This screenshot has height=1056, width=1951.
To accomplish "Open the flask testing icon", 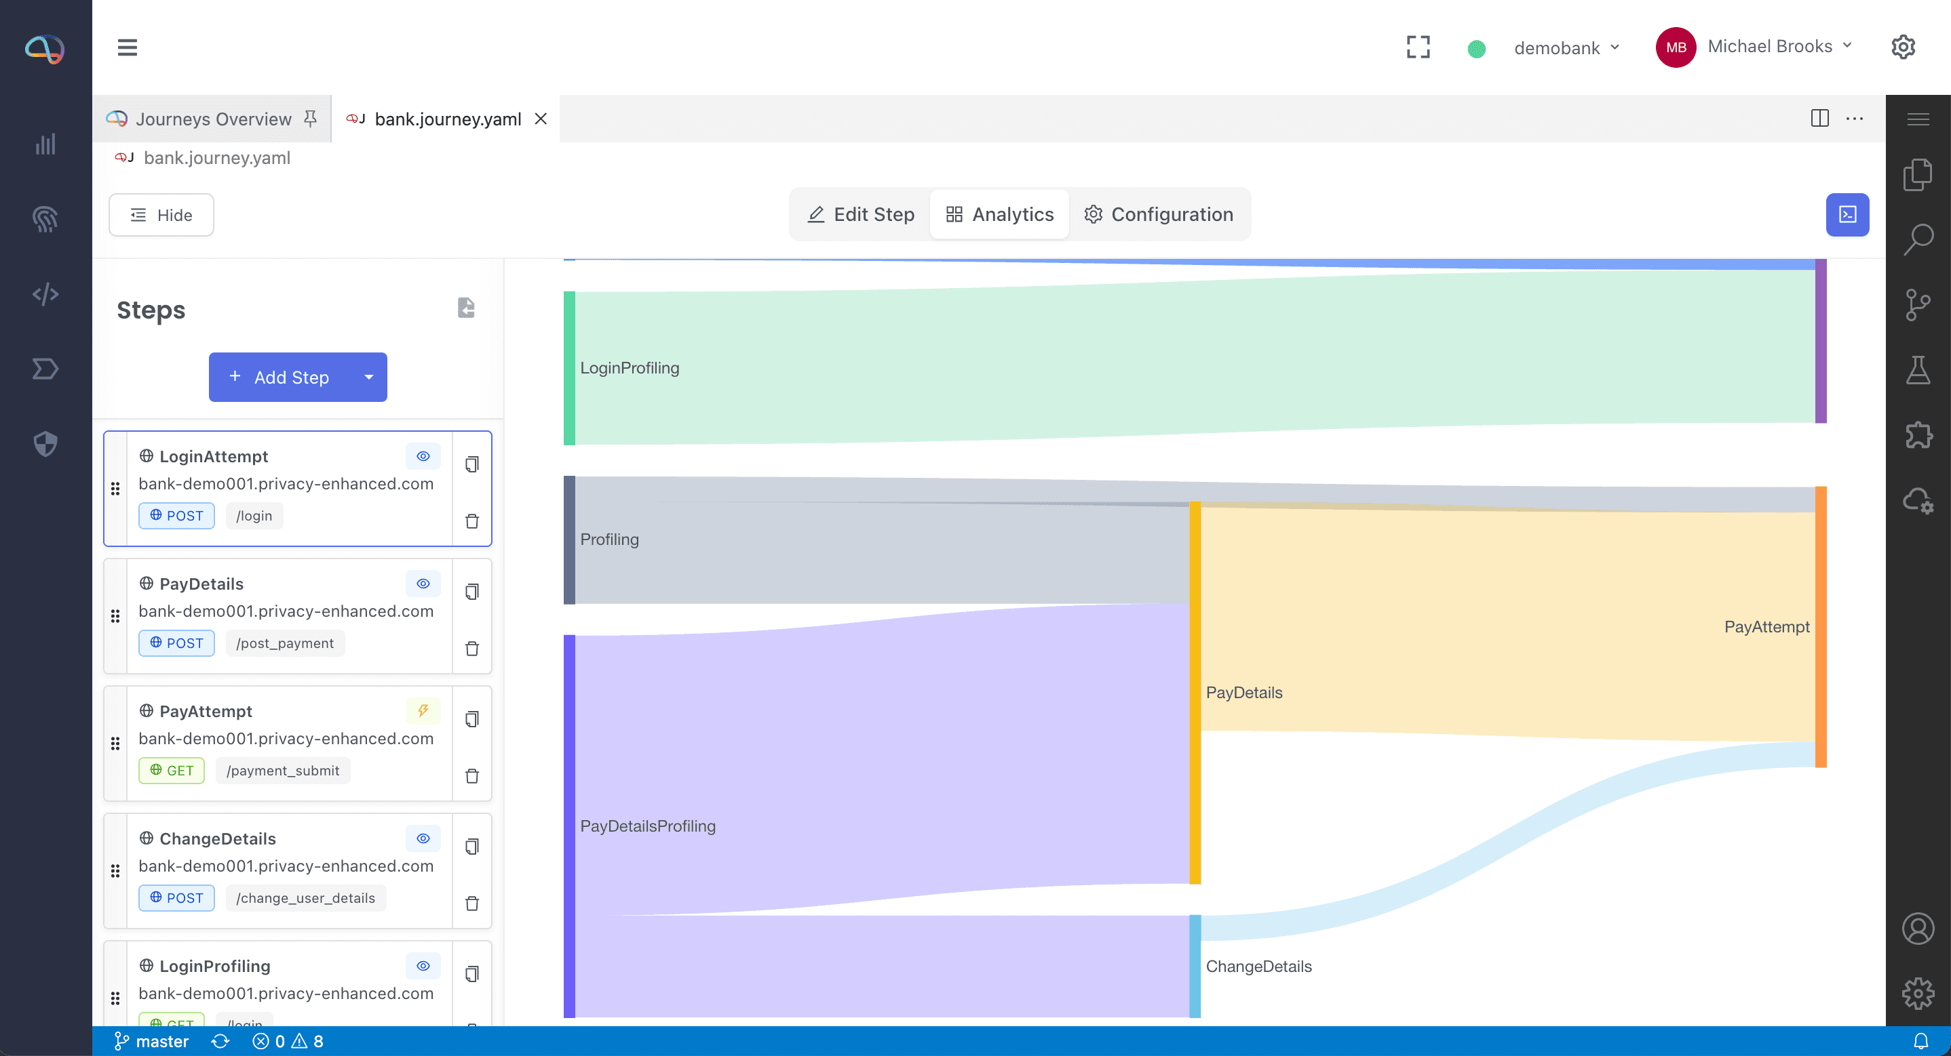I will (x=1917, y=370).
